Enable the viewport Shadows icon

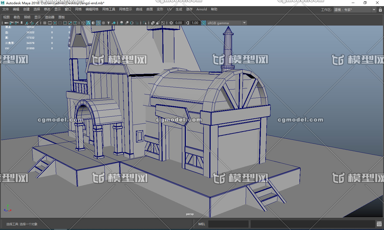pos(114,23)
